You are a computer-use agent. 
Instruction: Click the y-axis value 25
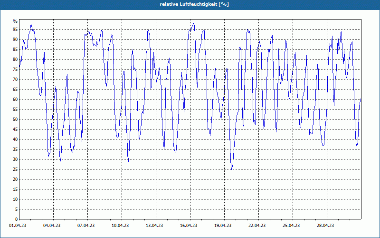(15, 169)
